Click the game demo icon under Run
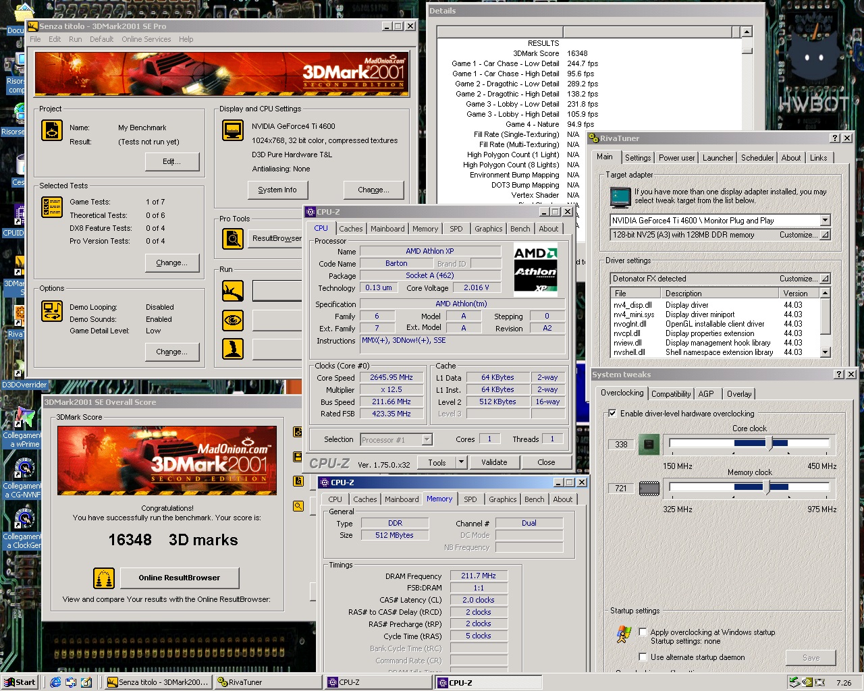Screen dimensions: 864x691 (233, 349)
